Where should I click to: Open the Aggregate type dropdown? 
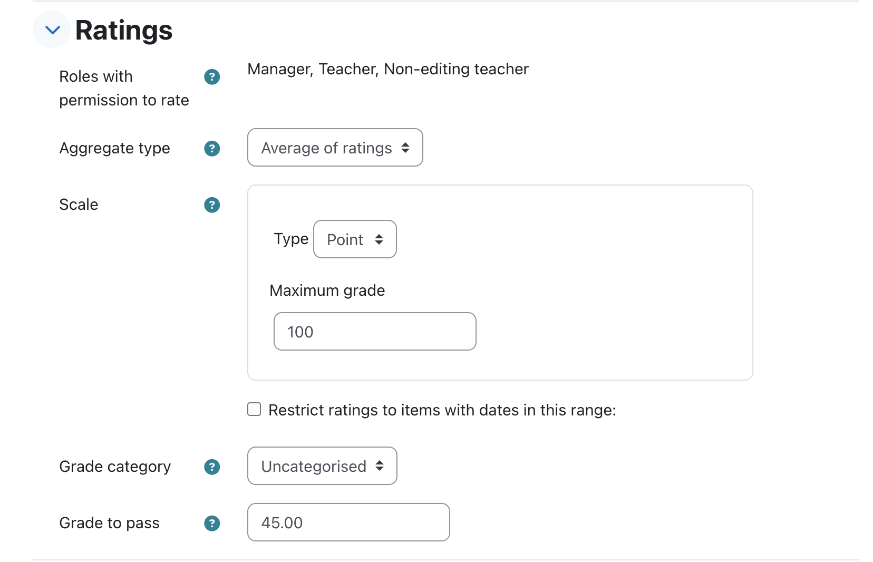tap(335, 148)
